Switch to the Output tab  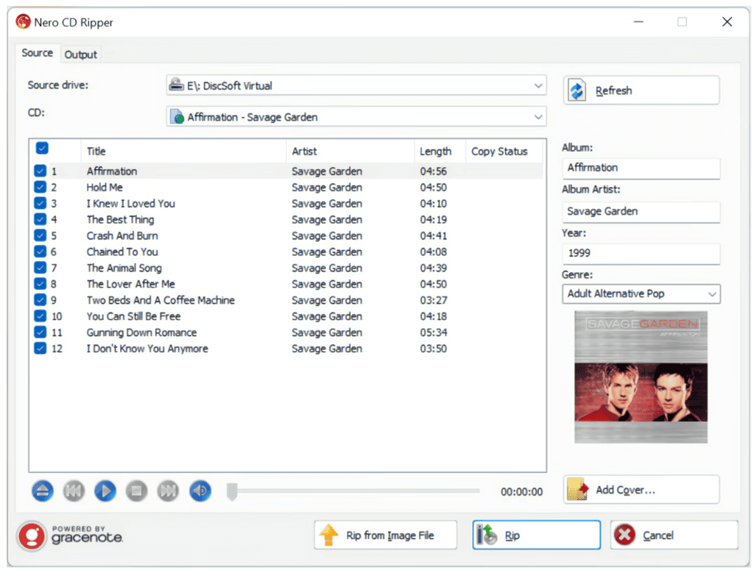point(80,54)
